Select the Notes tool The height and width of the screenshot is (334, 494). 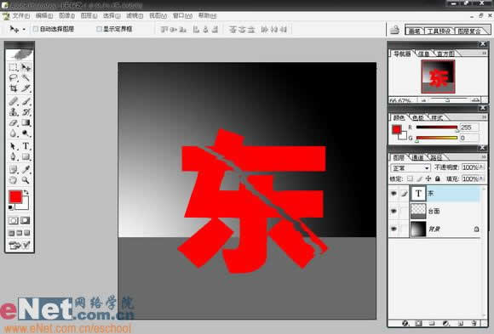(14, 169)
